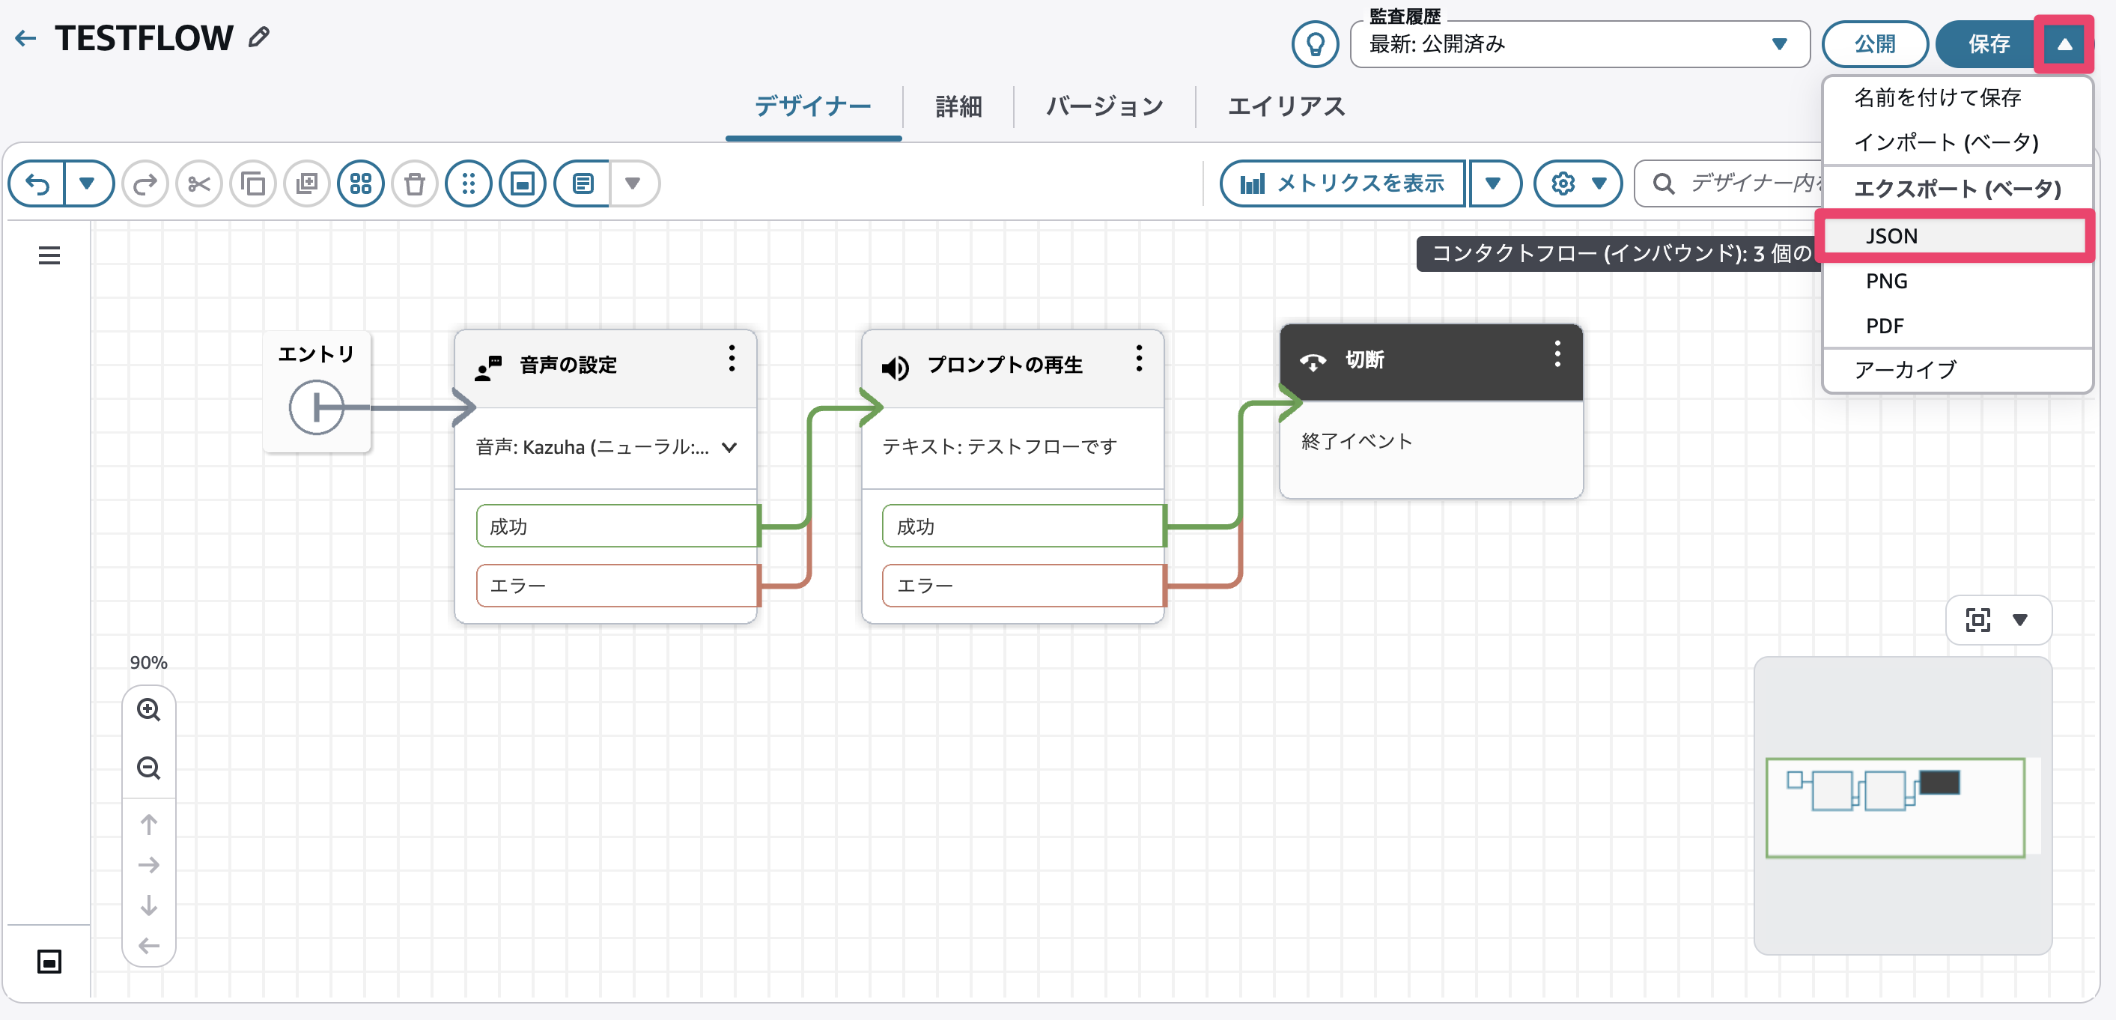Expand the notes dropdown arrow
The width and height of the screenshot is (2116, 1020).
coord(633,183)
